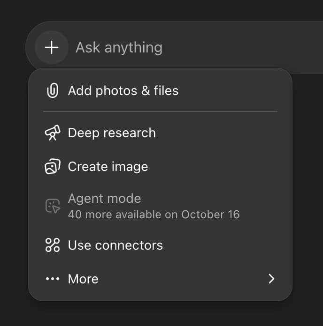Click the Use connectors nodes icon

tap(53, 245)
